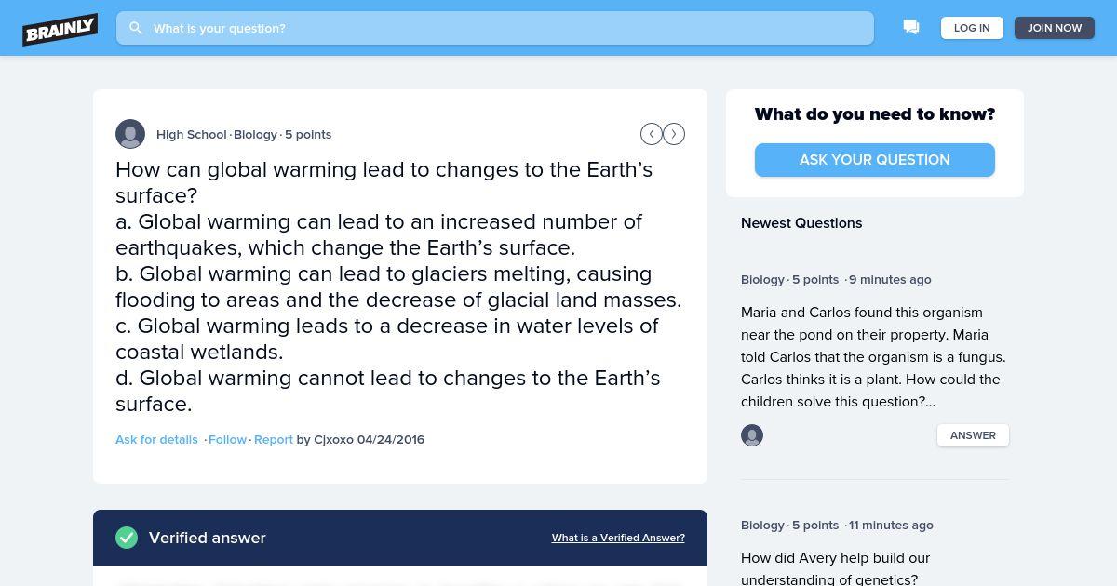This screenshot has height=586, width=1117.
Task: Go to previous question arrow
Action: (652, 134)
